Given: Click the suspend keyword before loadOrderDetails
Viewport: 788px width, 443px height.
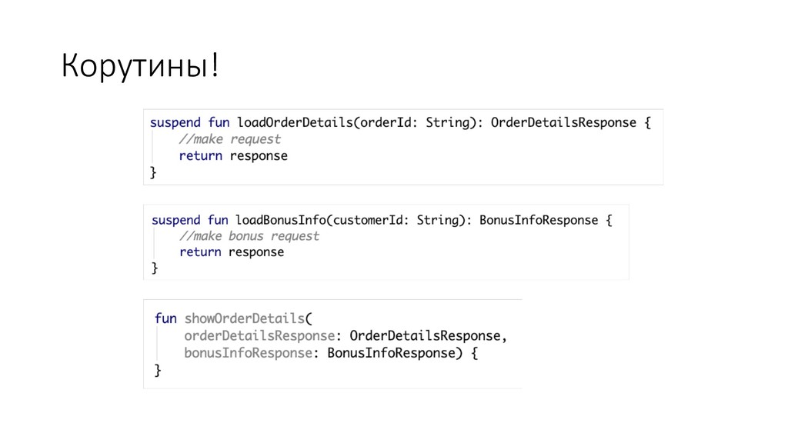Looking at the screenshot, I should (175, 122).
